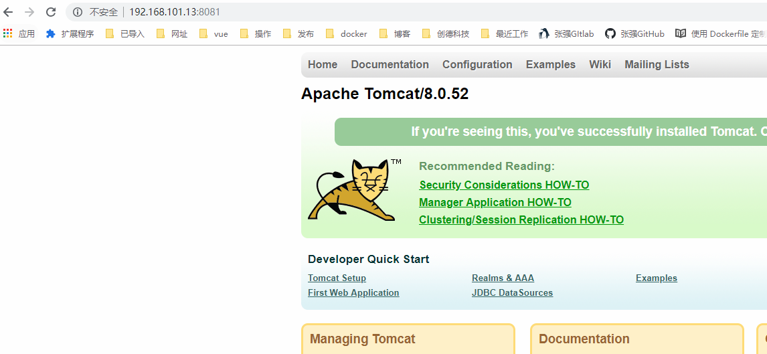Visit the First Web Application link

coord(353,293)
